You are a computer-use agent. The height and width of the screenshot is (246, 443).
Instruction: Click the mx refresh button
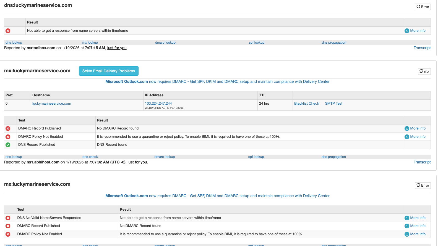click(x=424, y=71)
